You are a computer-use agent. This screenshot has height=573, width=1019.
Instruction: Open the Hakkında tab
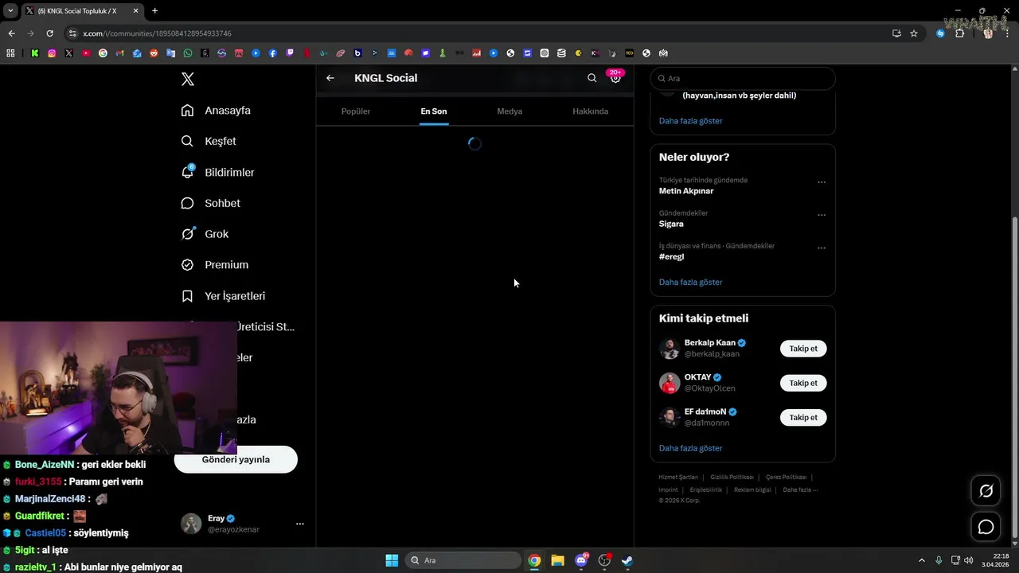coord(591,111)
